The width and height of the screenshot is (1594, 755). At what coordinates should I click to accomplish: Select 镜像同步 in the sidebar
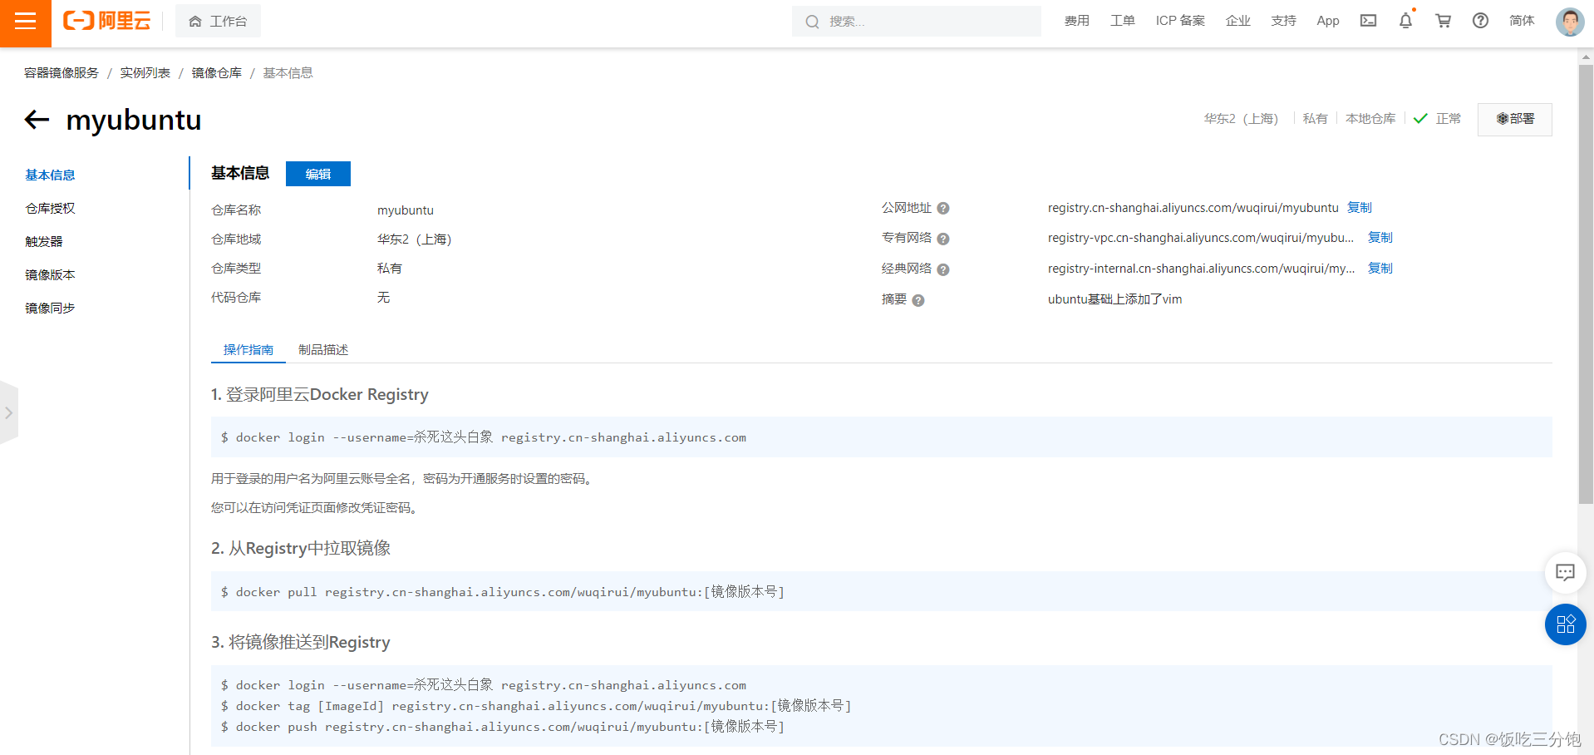click(50, 308)
